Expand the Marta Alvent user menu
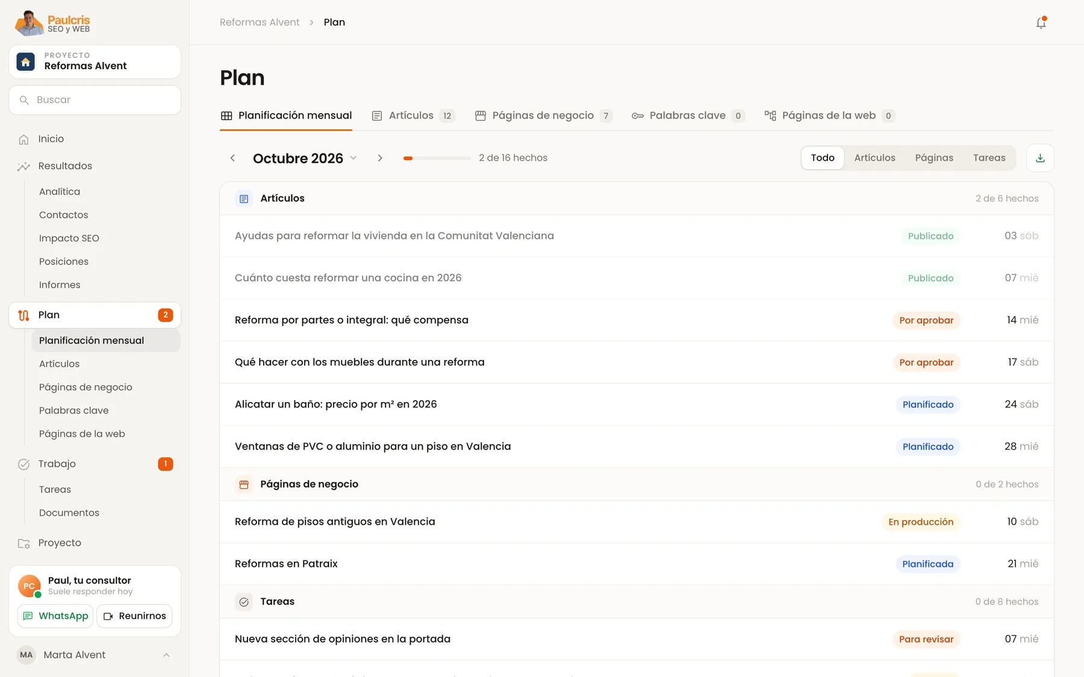 coord(95,655)
